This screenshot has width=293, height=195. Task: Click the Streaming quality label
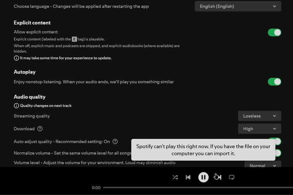32,116
